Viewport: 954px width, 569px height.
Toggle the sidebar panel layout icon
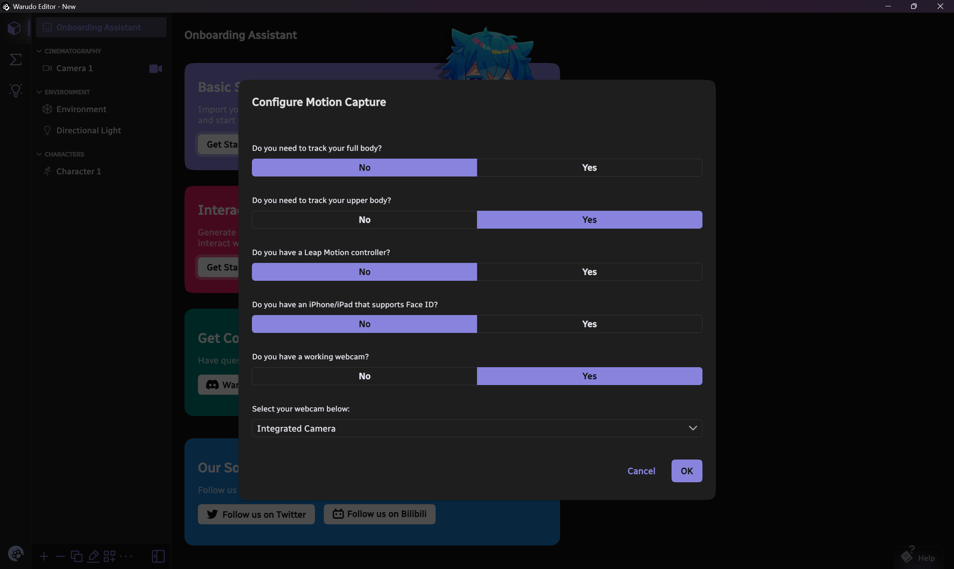[x=158, y=556]
